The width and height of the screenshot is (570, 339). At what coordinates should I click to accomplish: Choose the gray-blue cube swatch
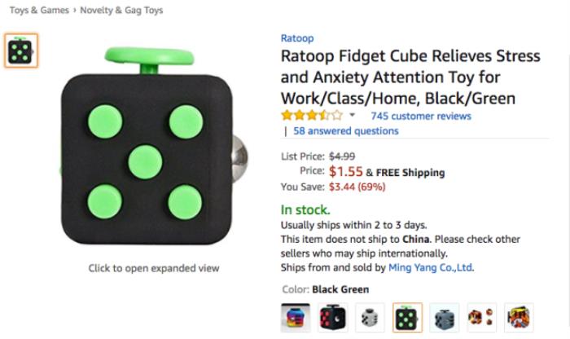pyautogui.click(x=445, y=318)
